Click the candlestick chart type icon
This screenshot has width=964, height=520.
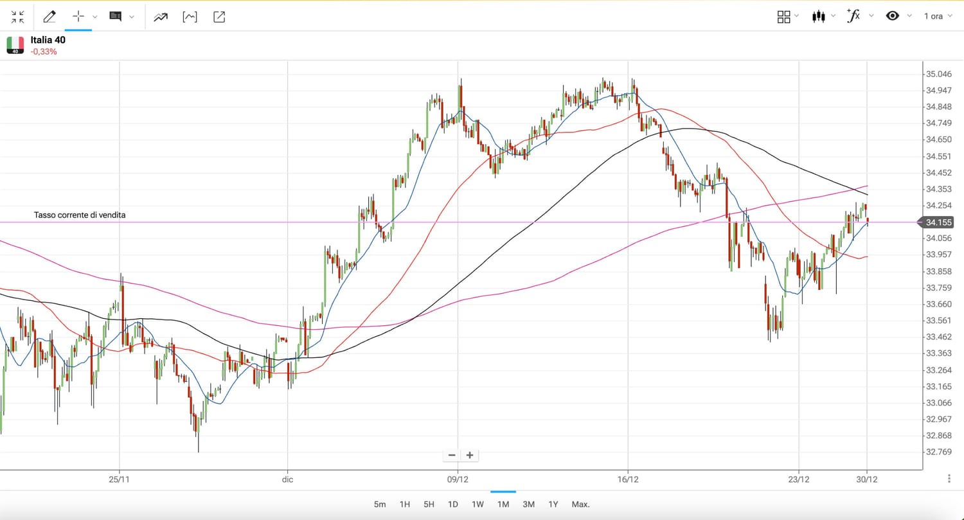click(818, 17)
